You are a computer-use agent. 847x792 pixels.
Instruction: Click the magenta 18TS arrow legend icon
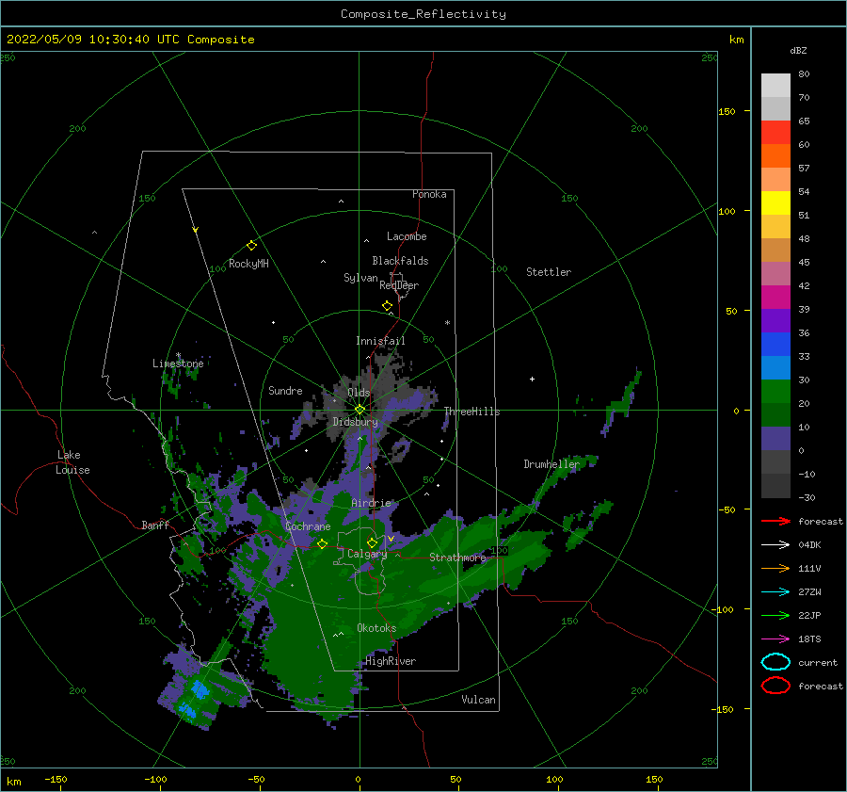[775, 639]
